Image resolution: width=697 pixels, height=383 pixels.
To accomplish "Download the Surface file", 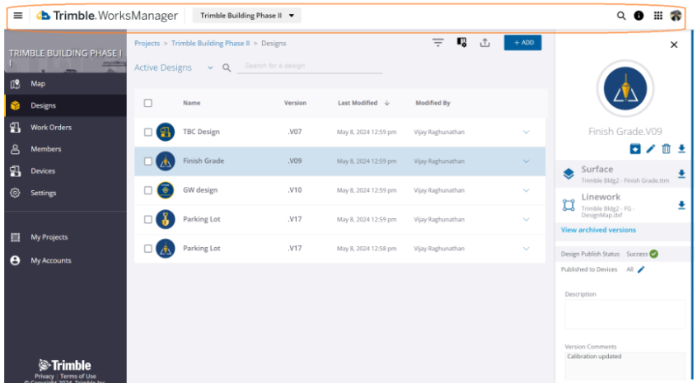I will [681, 174].
